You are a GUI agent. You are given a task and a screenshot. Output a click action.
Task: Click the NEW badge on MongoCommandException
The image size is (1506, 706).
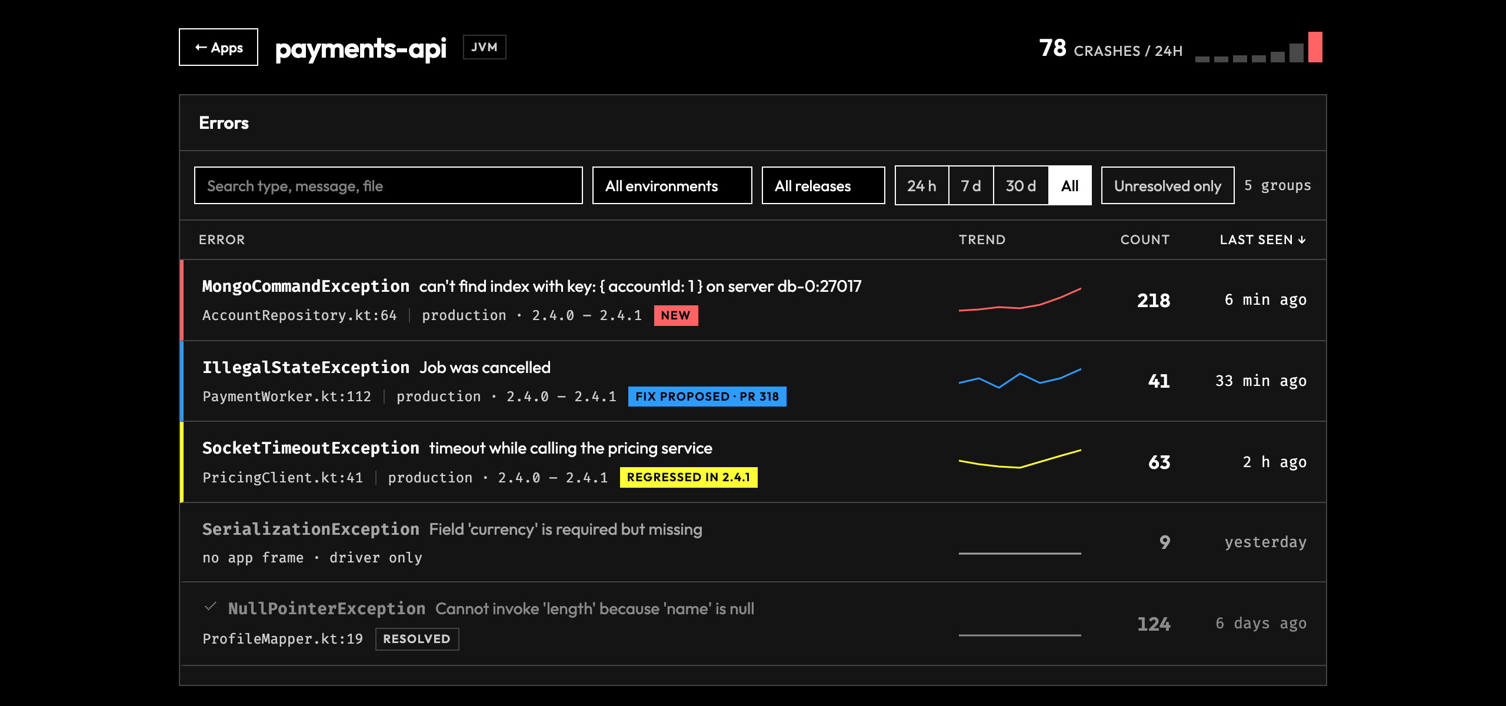pyautogui.click(x=675, y=315)
